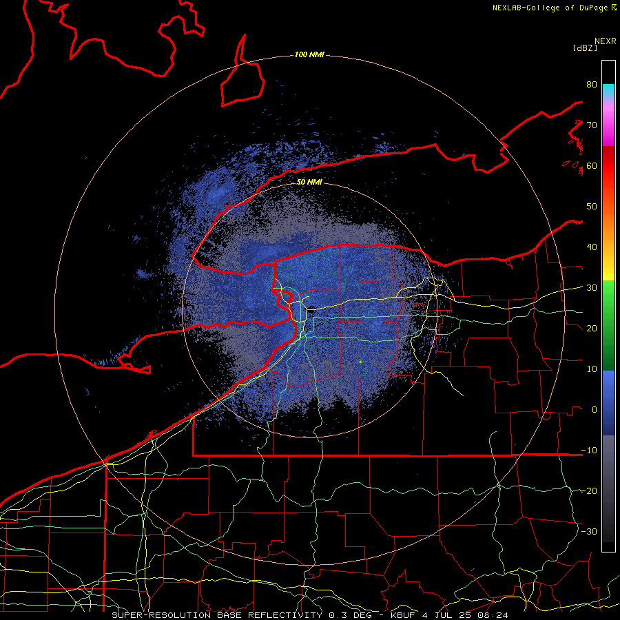Click the 60 value on dBZ scale
The image size is (620, 620).
[592, 165]
